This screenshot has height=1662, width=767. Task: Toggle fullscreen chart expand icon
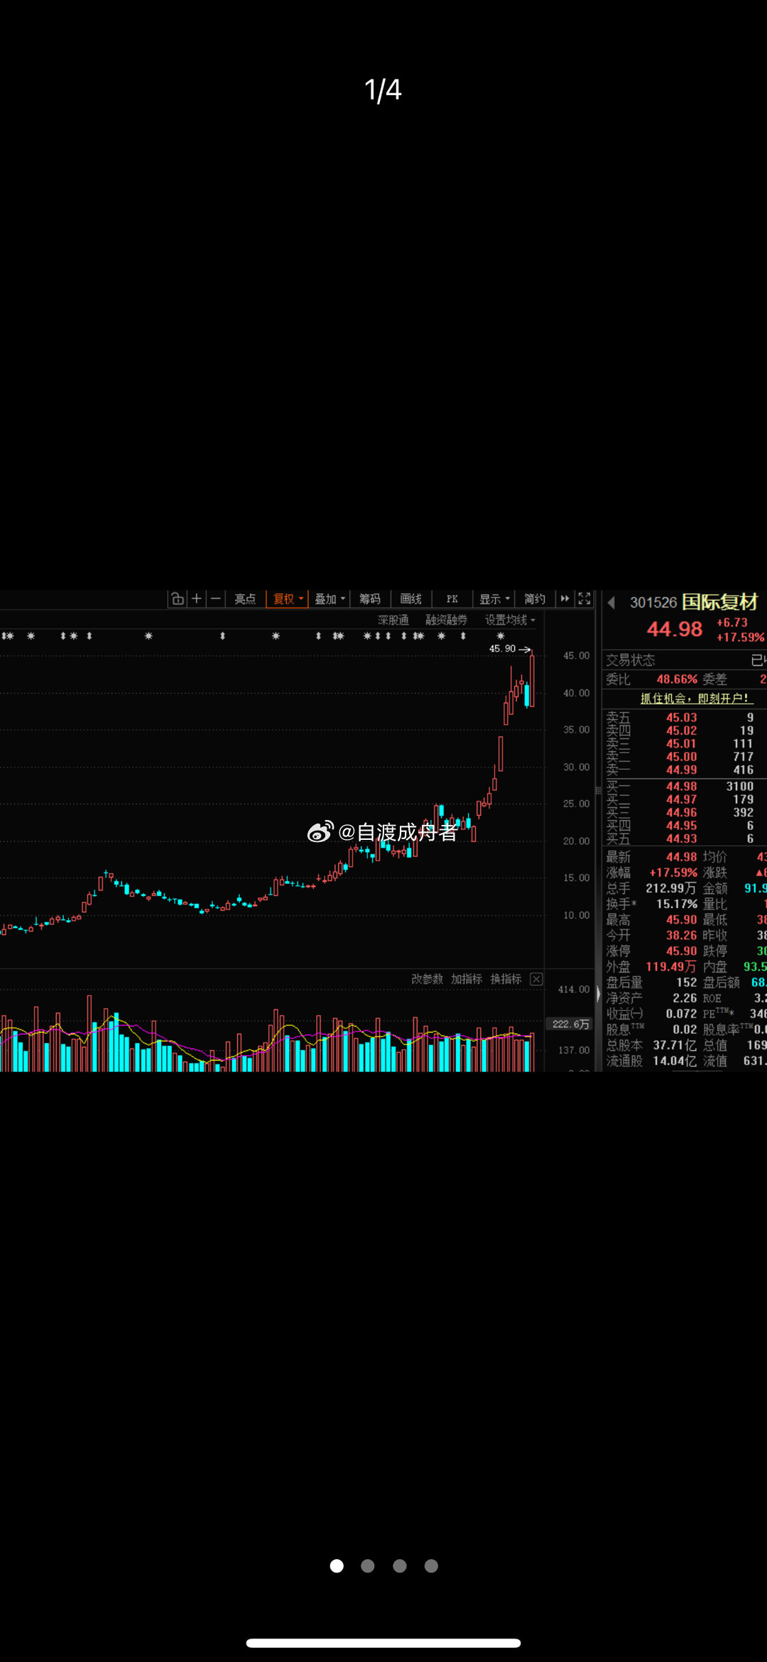[x=584, y=598]
